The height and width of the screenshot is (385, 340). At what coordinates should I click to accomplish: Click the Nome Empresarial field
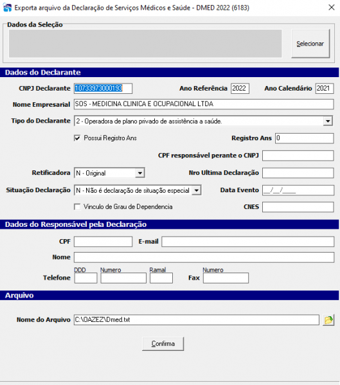click(x=204, y=104)
